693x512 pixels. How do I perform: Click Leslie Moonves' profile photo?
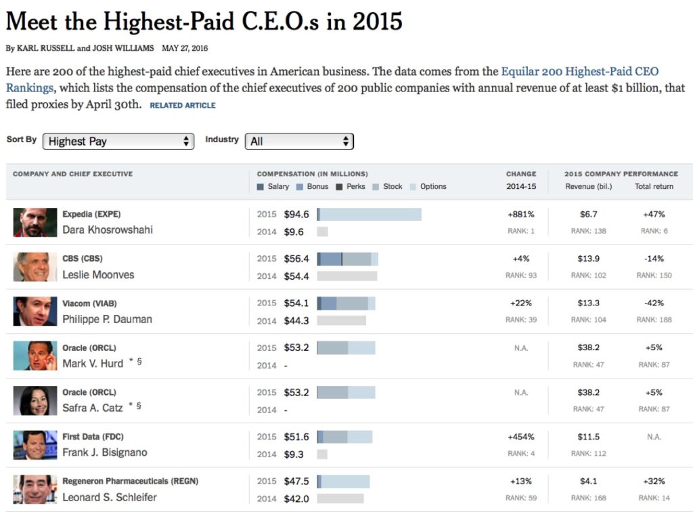(35, 267)
